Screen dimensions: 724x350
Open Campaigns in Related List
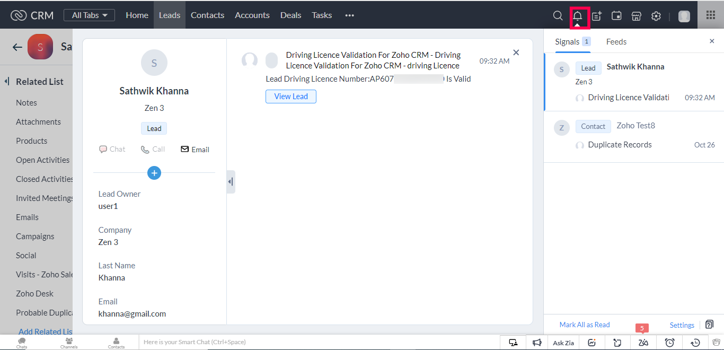(35, 237)
